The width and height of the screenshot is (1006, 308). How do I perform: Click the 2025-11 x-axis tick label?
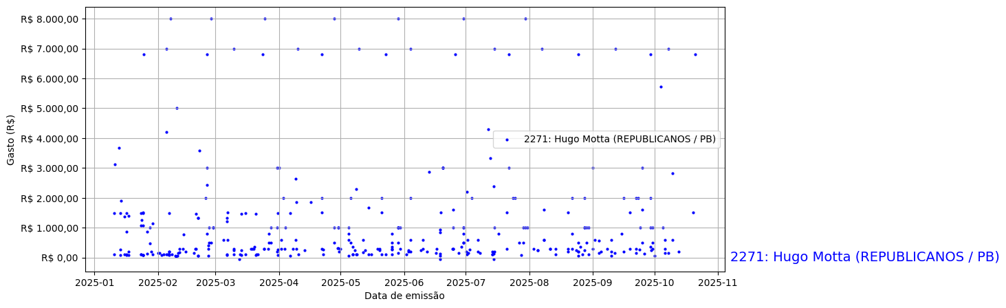717,281
